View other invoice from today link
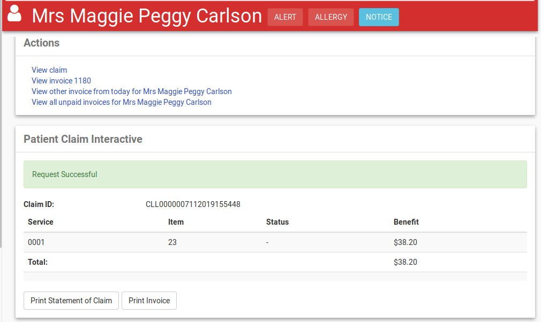541x322 pixels. pyautogui.click(x=132, y=91)
